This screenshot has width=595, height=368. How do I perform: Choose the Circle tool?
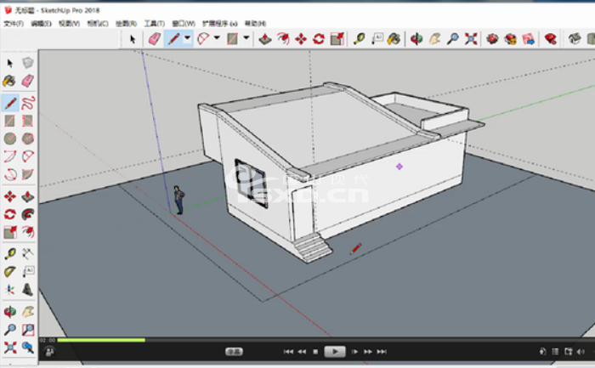[x=10, y=139]
